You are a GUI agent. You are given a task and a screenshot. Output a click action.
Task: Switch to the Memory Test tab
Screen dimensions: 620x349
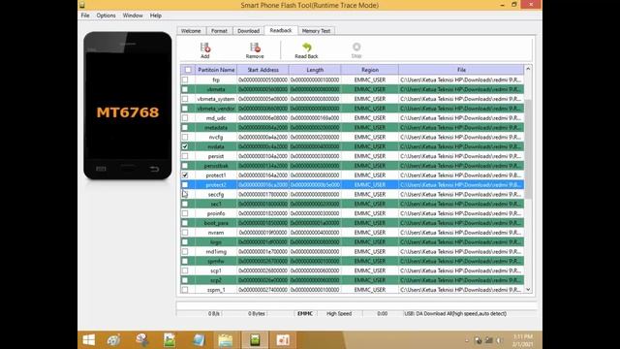[x=316, y=31]
